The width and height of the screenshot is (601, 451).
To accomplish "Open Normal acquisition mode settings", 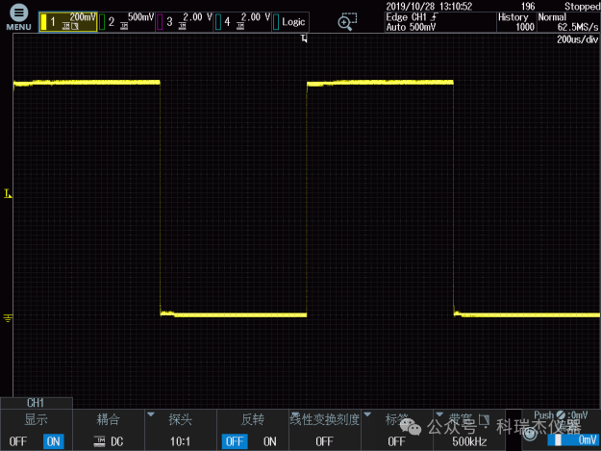I will click(x=568, y=22).
